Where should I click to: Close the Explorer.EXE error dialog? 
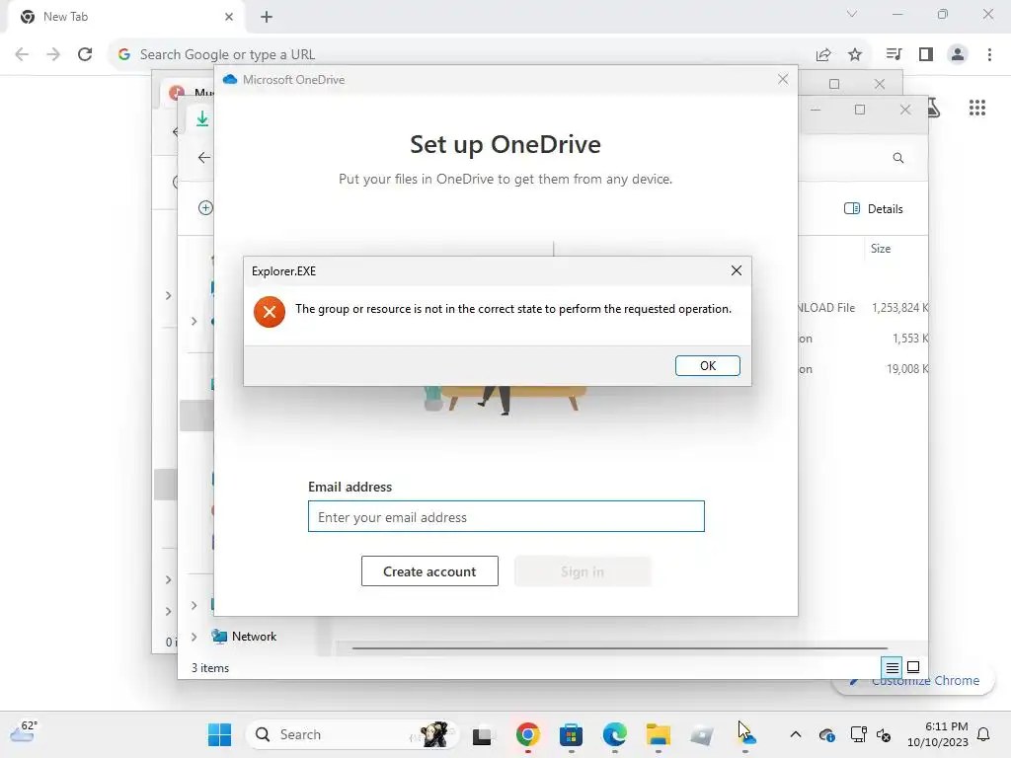pos(737,270)
